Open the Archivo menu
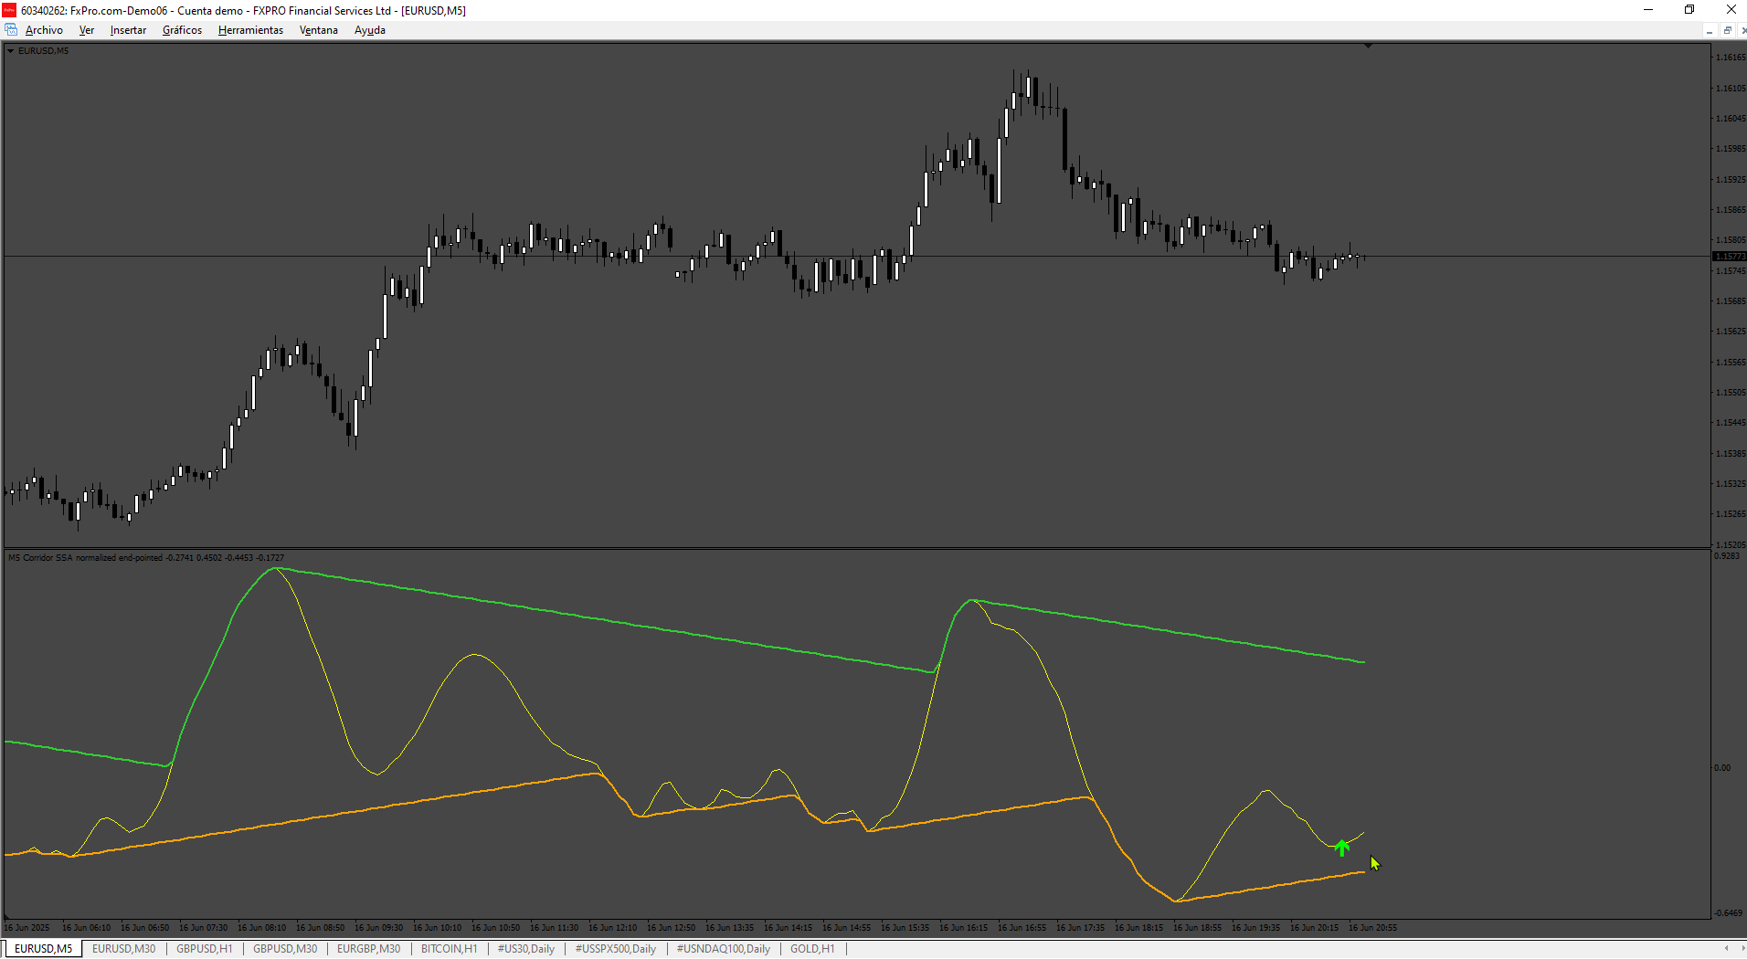Image resolution: width=1747 pixels, height=959 pixels. (x=44, y=30)
